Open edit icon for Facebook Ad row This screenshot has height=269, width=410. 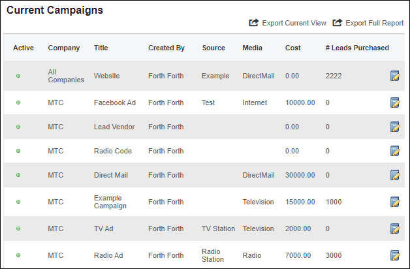pyautogui.click(x=394, y=103)
